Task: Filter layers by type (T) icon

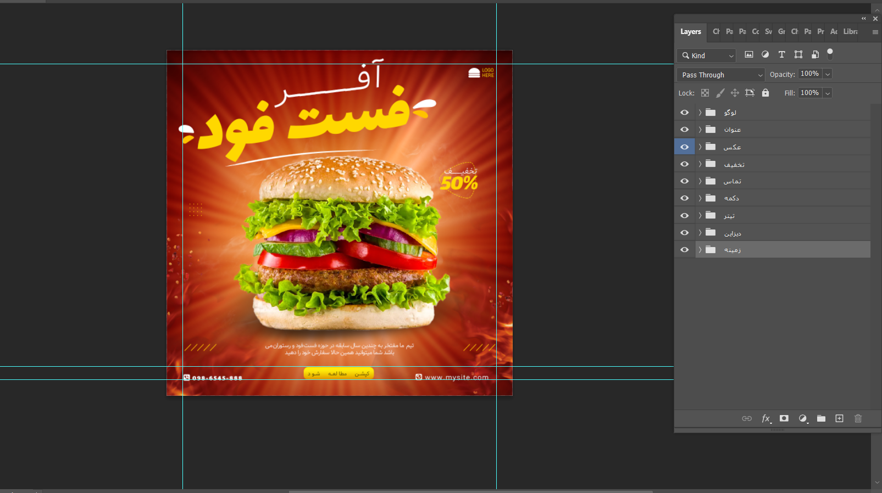Action: pos(781,54)
